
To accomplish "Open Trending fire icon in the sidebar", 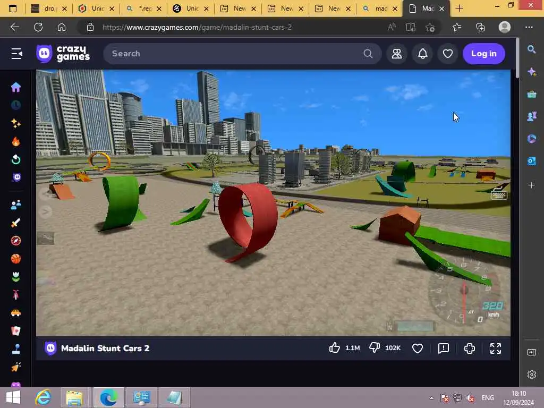I will [x=15, y=141].
